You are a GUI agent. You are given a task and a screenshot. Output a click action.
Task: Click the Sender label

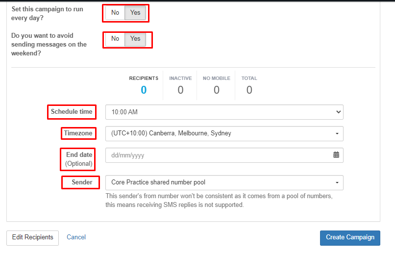(x=82, y=182)
